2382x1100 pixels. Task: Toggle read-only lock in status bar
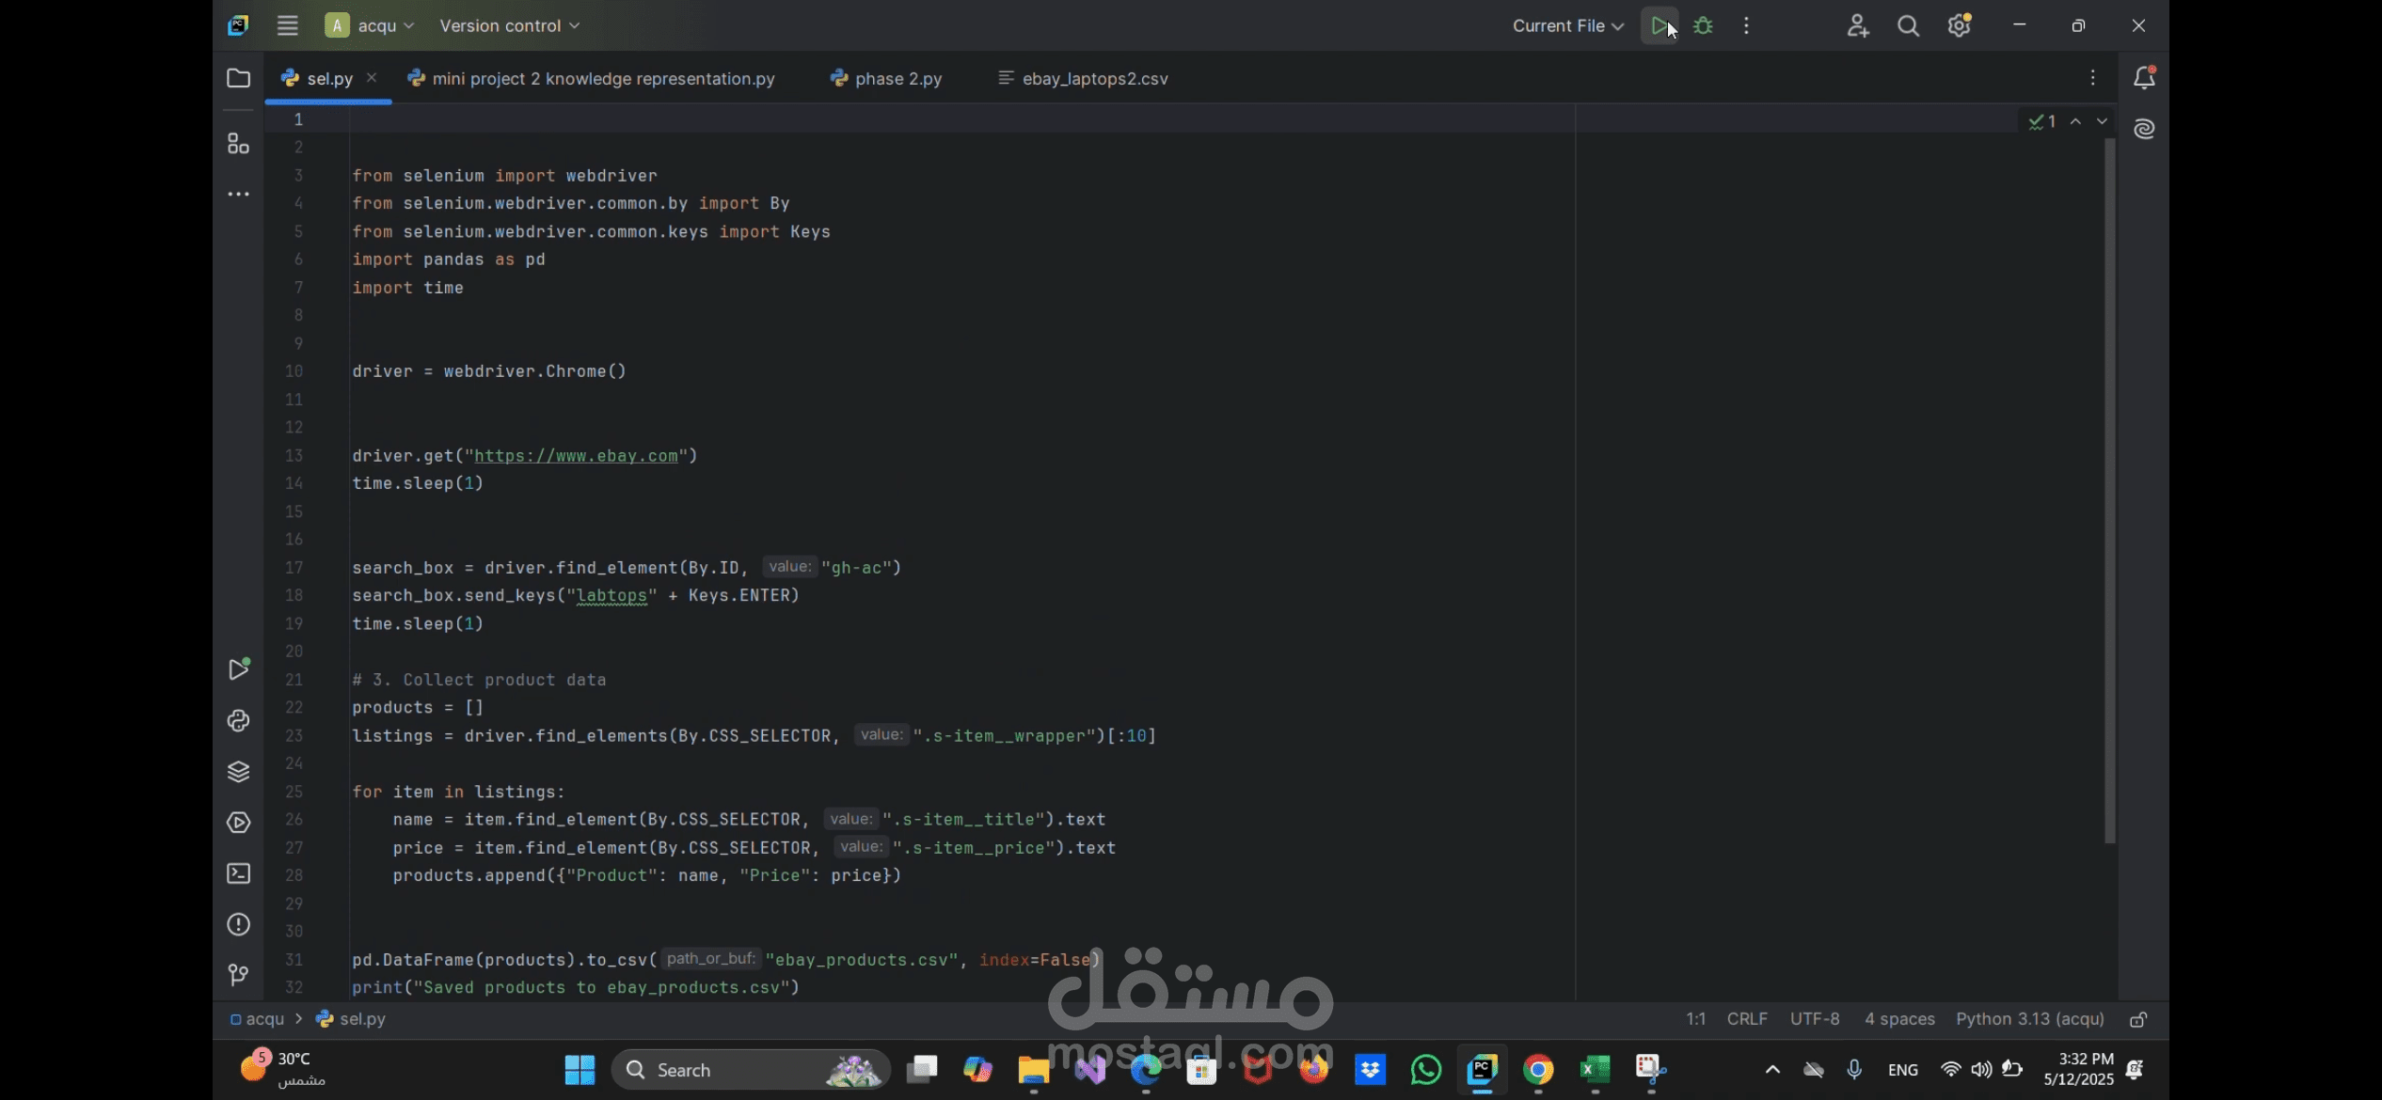[x=2138, y=1020]
